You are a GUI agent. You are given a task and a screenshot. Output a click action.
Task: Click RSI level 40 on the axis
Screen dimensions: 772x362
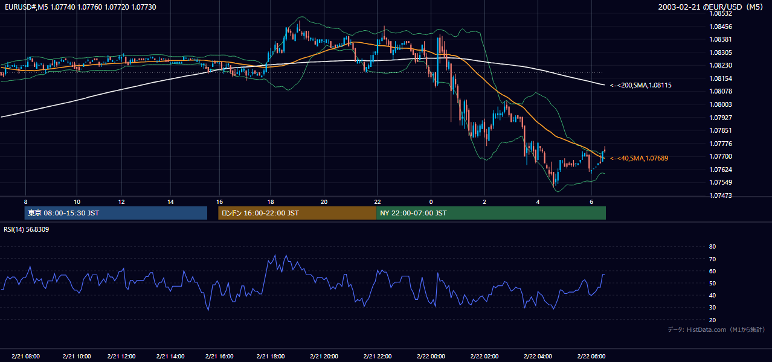[x=712, y=295]
